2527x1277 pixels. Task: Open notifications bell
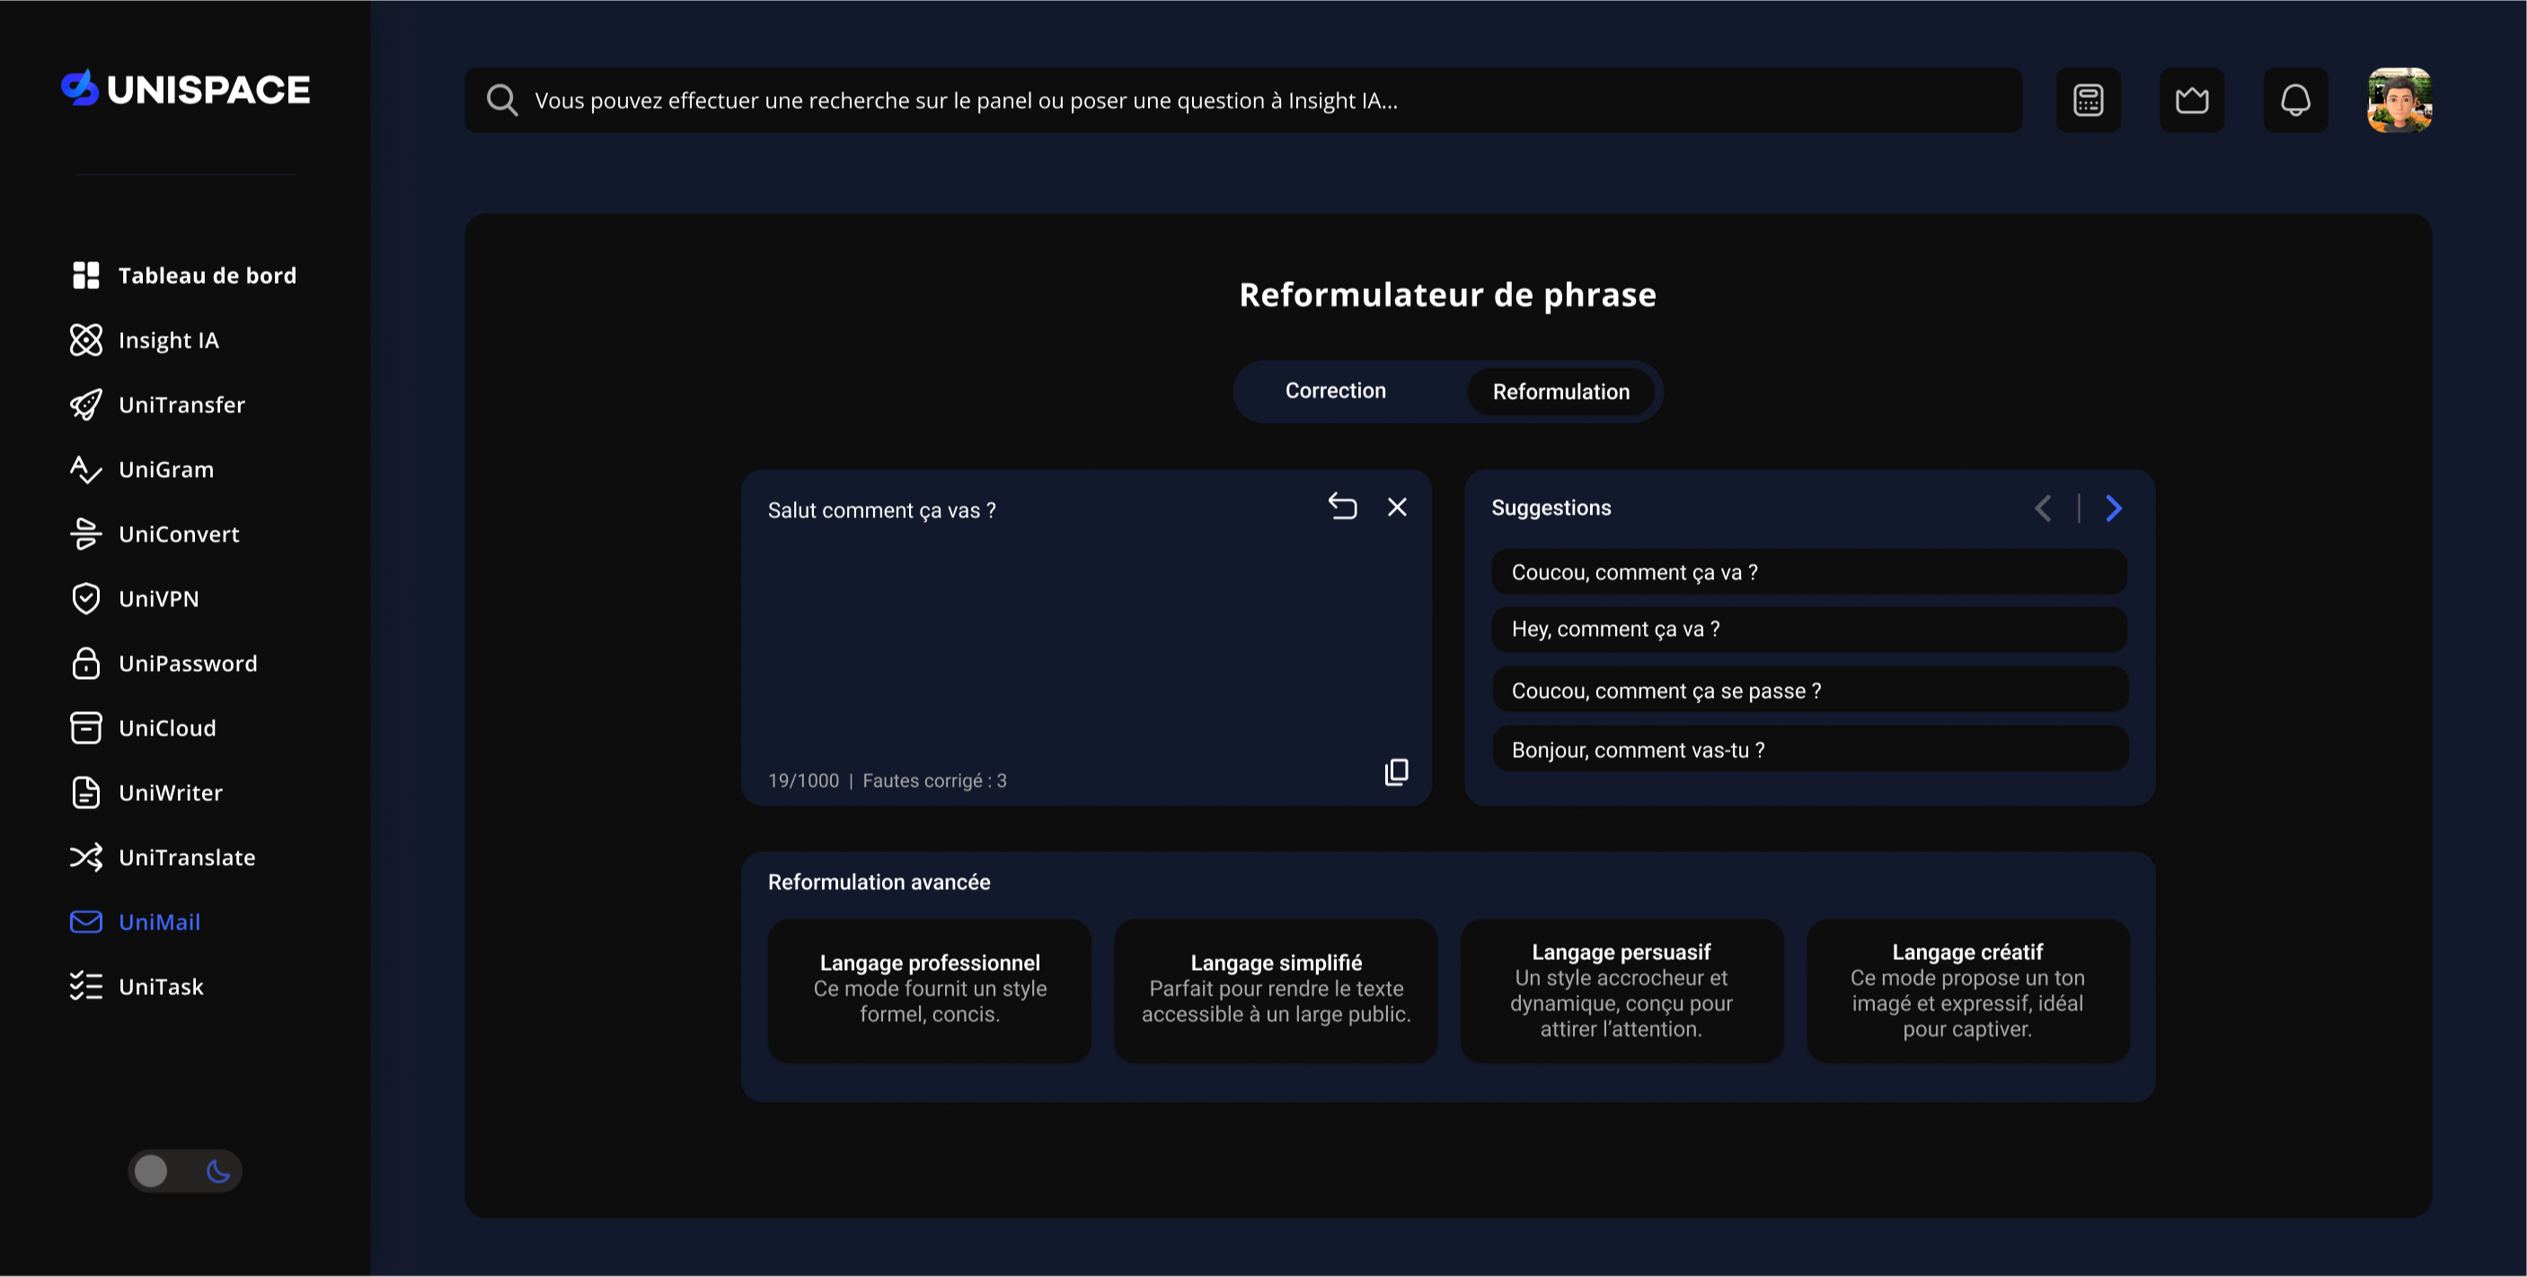click(2295, 100)
